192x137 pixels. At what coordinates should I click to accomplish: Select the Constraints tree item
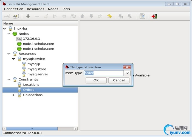pos(28,79)
